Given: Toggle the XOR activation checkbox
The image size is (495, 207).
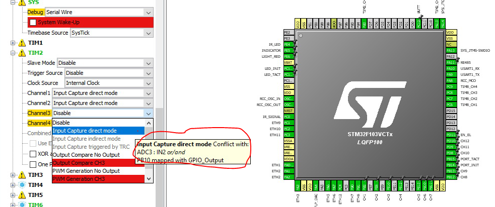Looking at the screenshot, I should [x=33, y=154].
